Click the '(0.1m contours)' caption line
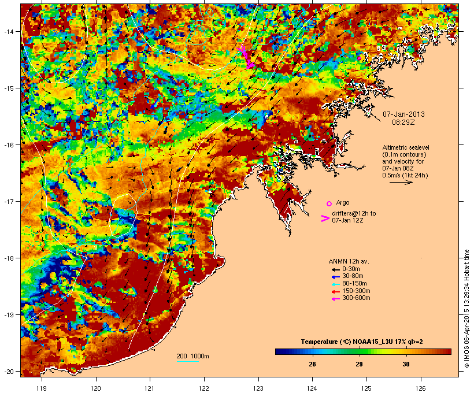Screen dimensions: 474x393 405,154
